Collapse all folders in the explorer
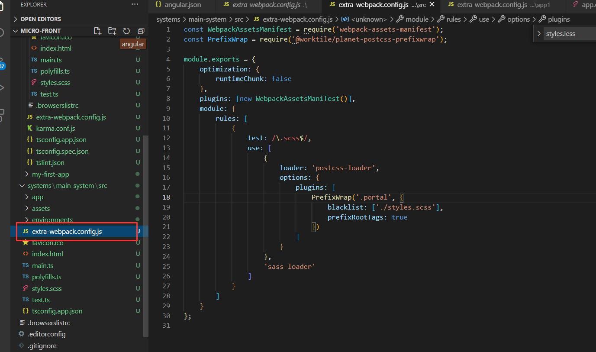Viewport: 596px width, 352px height. coord(141,31)
